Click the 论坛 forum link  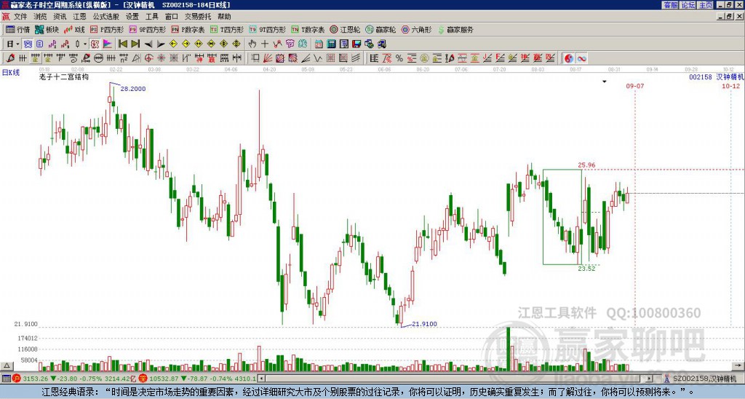[x=688, y=5]
